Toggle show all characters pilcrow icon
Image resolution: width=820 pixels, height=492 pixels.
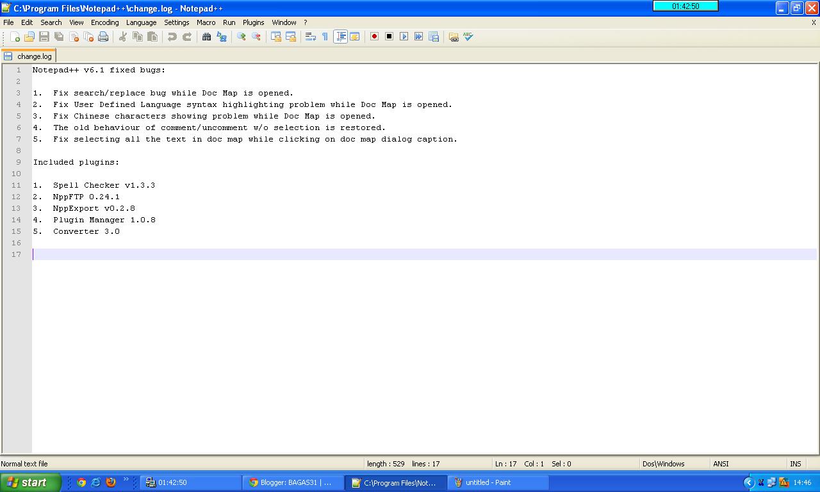[x=325, y=37]
